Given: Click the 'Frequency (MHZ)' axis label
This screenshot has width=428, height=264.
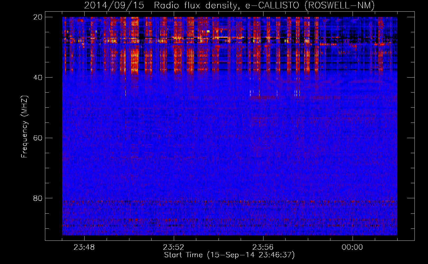Looking at the screenshot, I should click(x=24, y=127).
